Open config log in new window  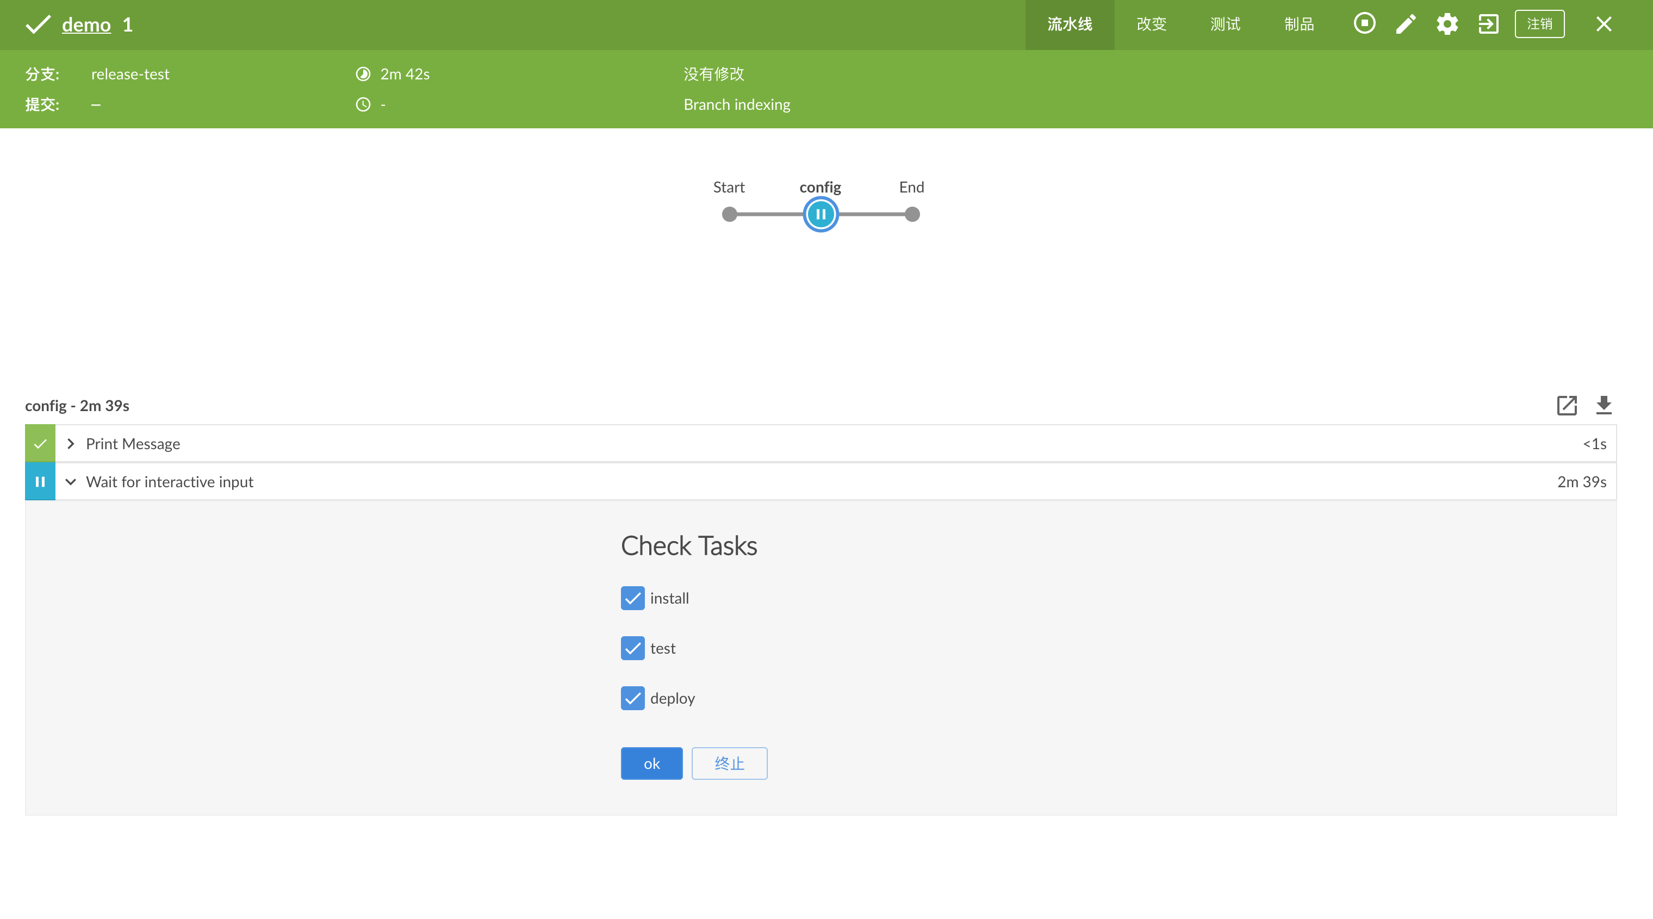pos(1567,405)
